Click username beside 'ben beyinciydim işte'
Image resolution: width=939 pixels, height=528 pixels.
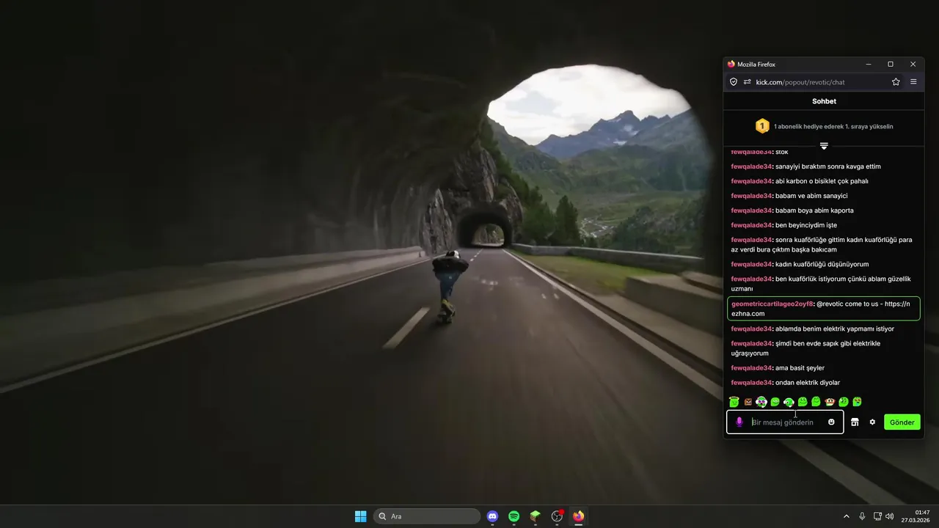pyautogui.click(x=751, y=225)
